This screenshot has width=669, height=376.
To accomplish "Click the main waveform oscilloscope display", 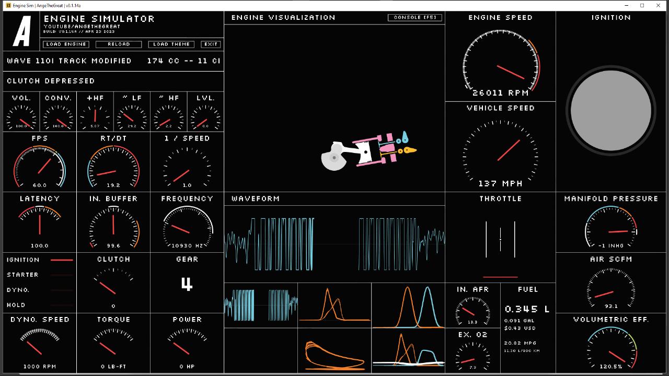I will click(x=334, y=244).
